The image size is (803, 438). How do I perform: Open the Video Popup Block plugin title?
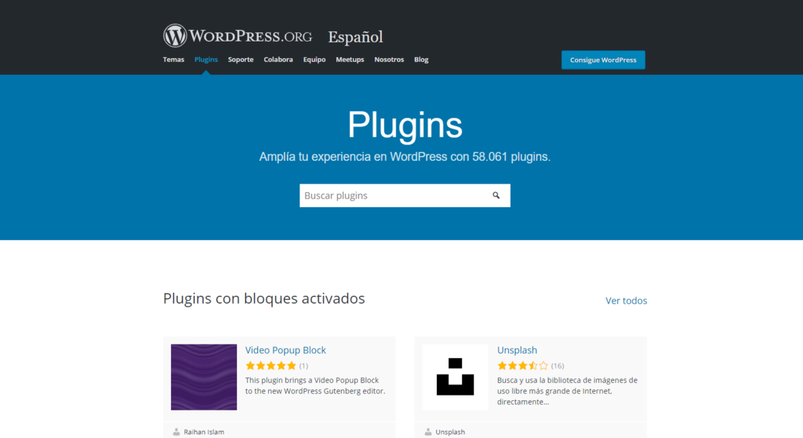(285, 350)
